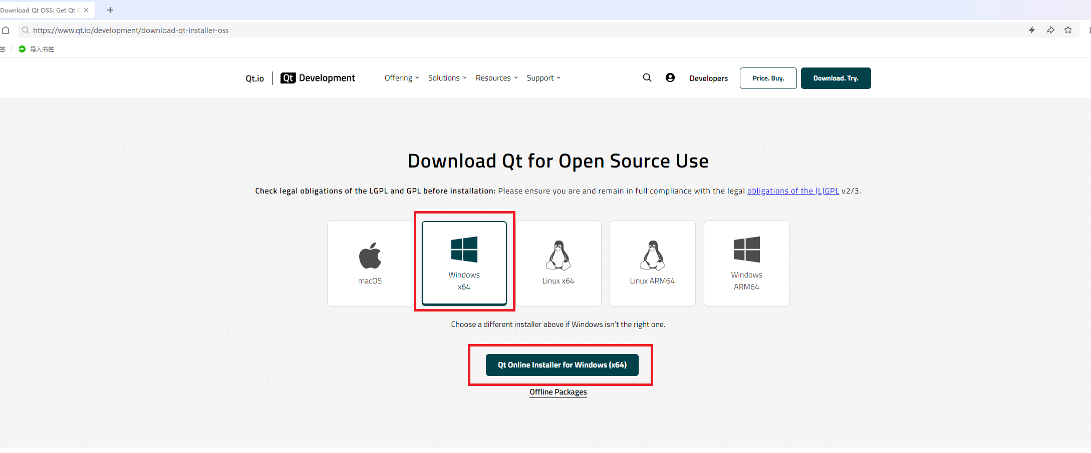This screenshot has height=453, width=1091.
Task: Expand the Offering menu
Action: (402, 78)
